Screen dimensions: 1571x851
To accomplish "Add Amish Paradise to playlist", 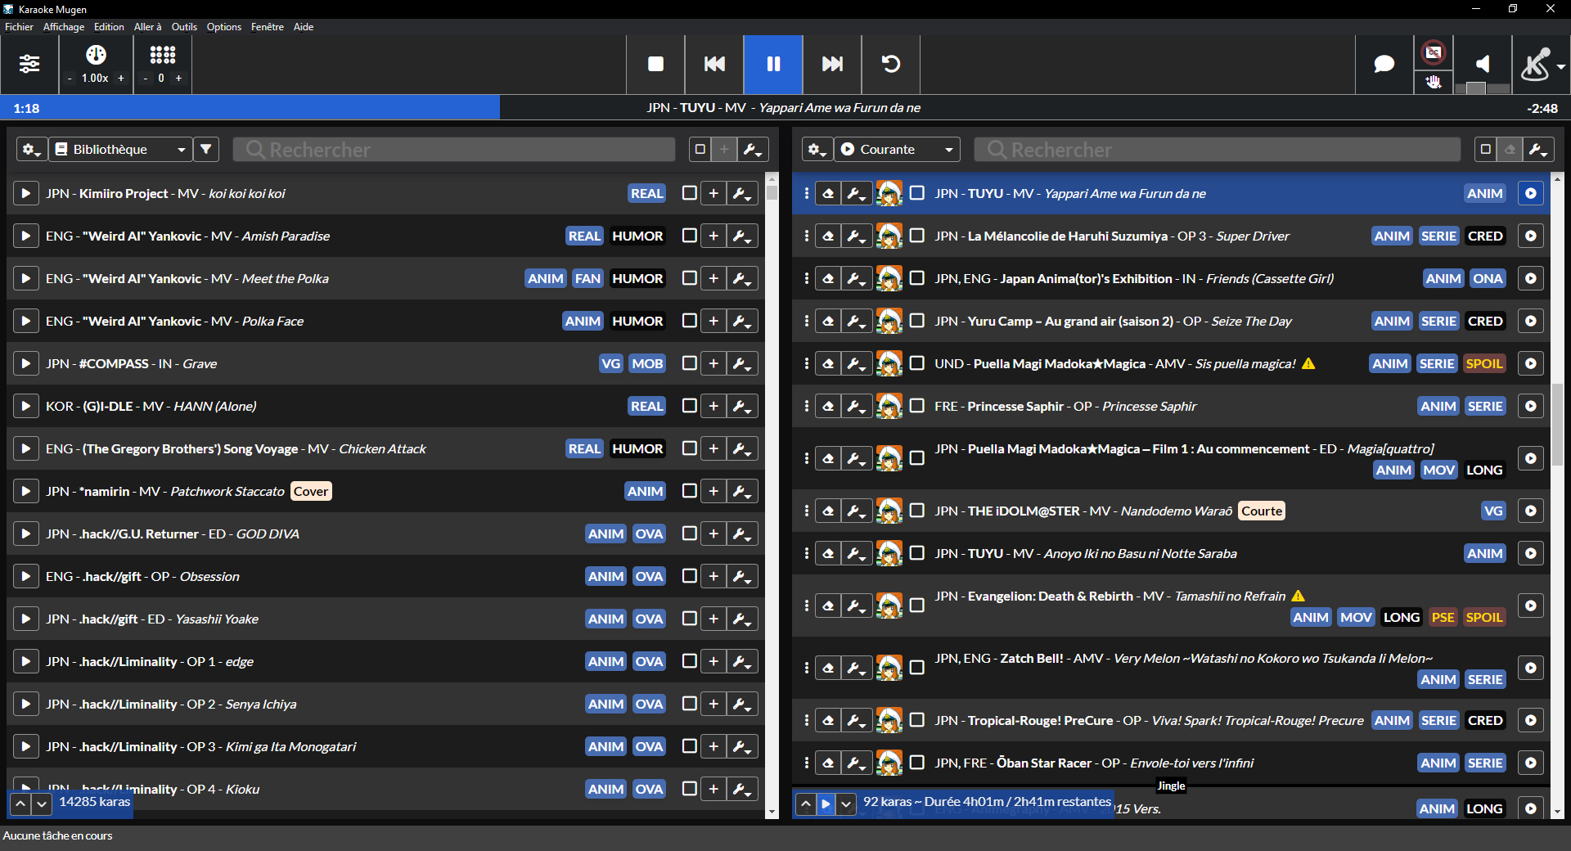I will pyautogui.click(x=713, y=236).
